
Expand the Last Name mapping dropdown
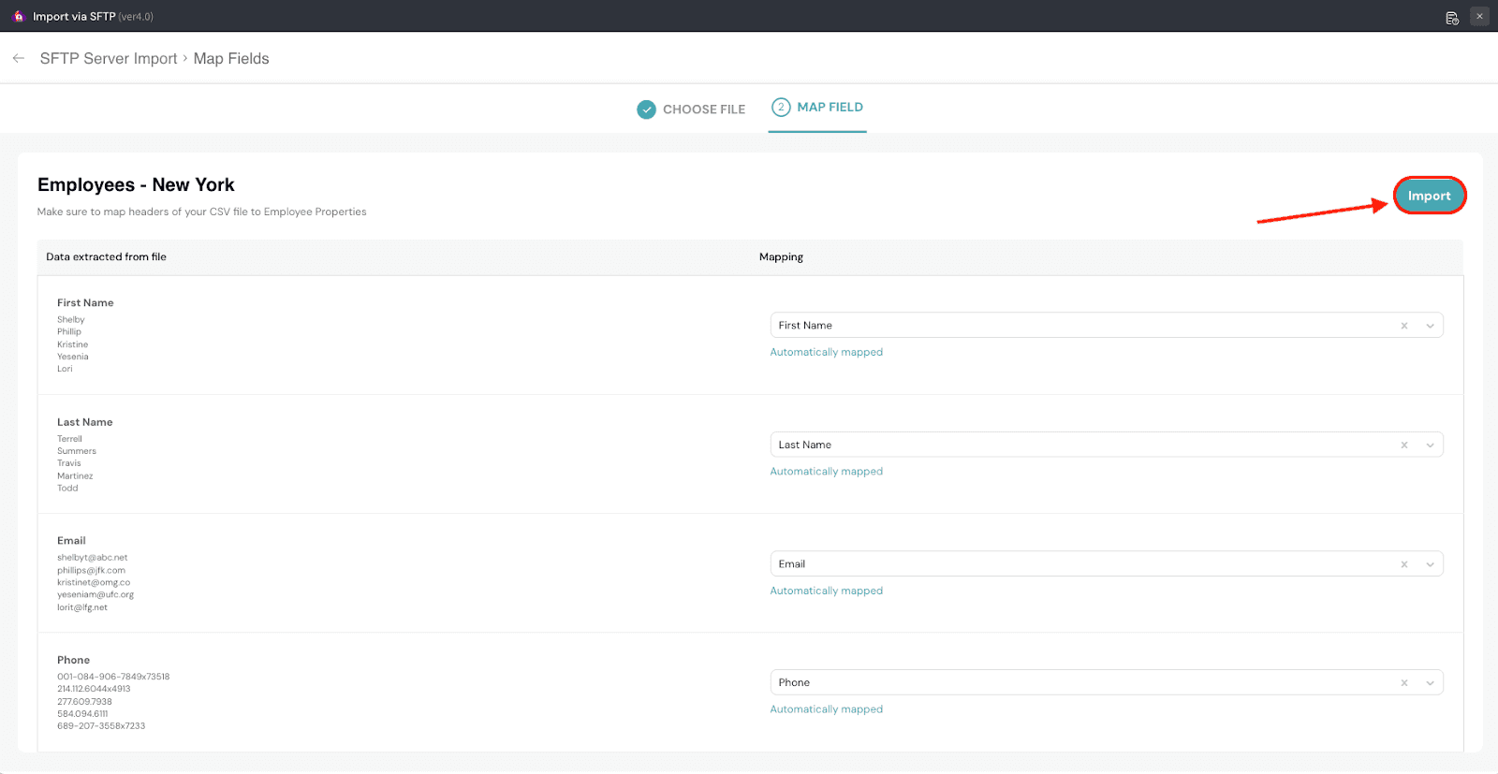tap(1430, 445)
